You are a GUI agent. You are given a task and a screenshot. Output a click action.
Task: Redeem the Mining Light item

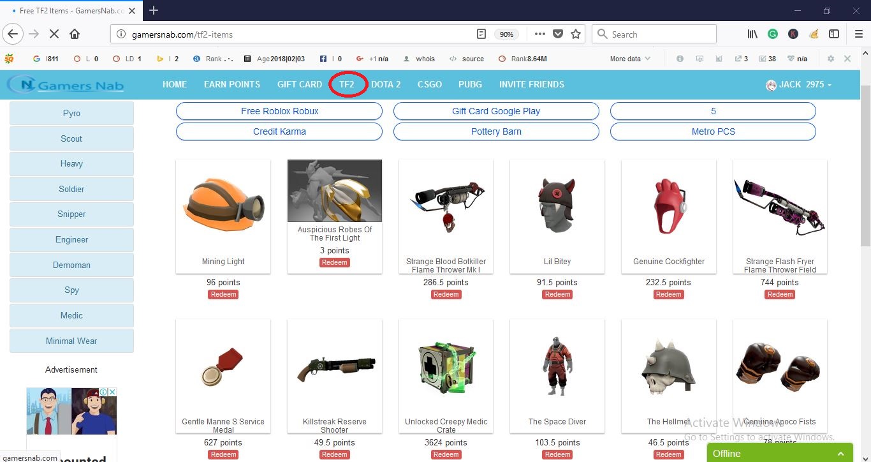coord(223,294)
